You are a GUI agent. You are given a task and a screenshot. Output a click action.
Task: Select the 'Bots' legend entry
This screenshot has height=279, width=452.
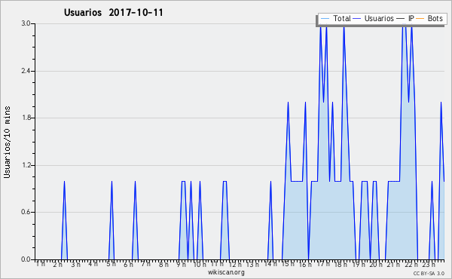pos(429,18)
